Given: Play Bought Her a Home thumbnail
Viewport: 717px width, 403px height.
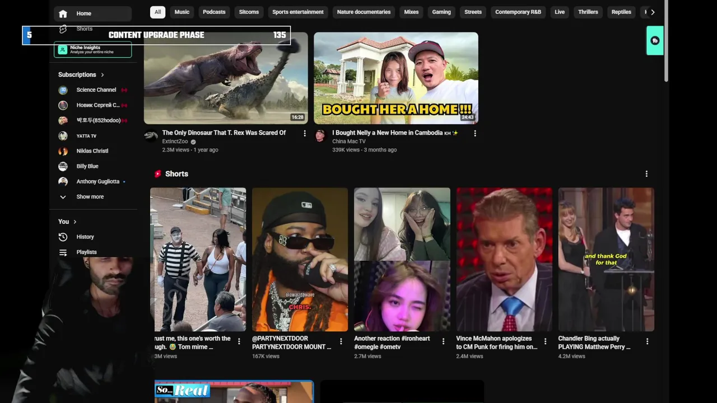Looking at the screenshot, I should [x=396, y=78].
